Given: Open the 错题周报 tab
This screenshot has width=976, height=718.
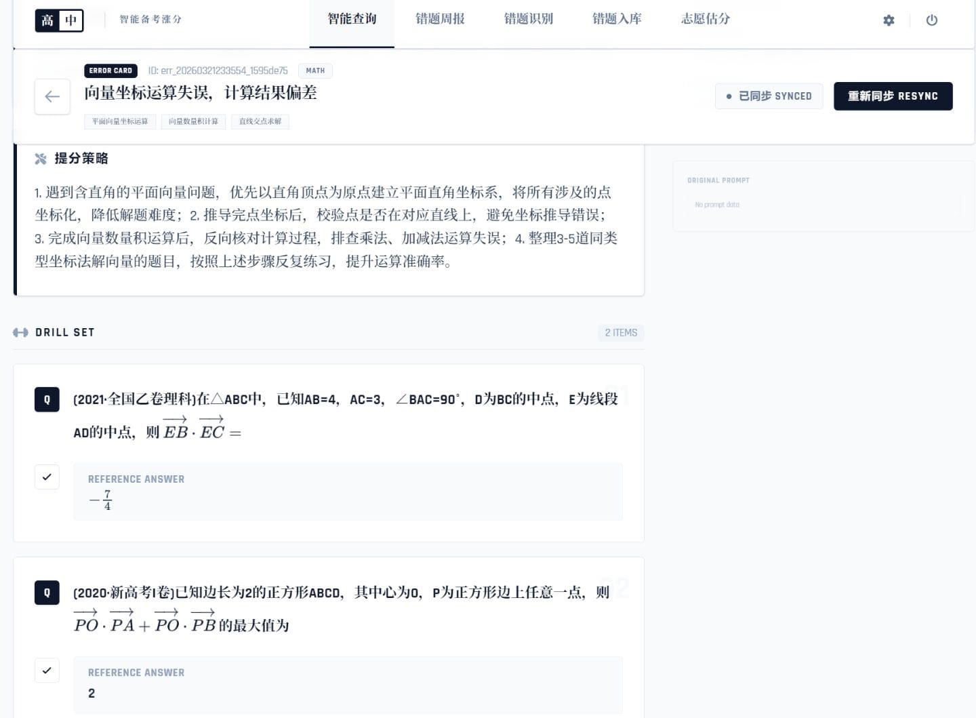Looking at the screenshot, I should (x=440, y=19).
